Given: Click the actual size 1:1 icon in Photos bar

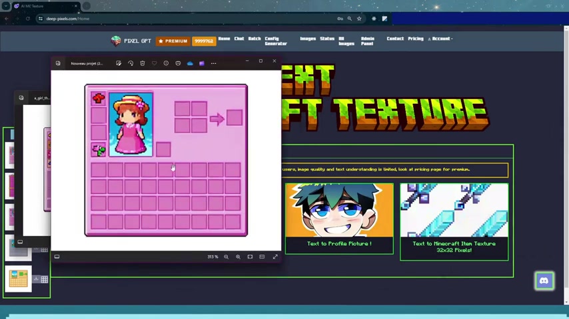Looking at the screenshot, I should point(262,257).
